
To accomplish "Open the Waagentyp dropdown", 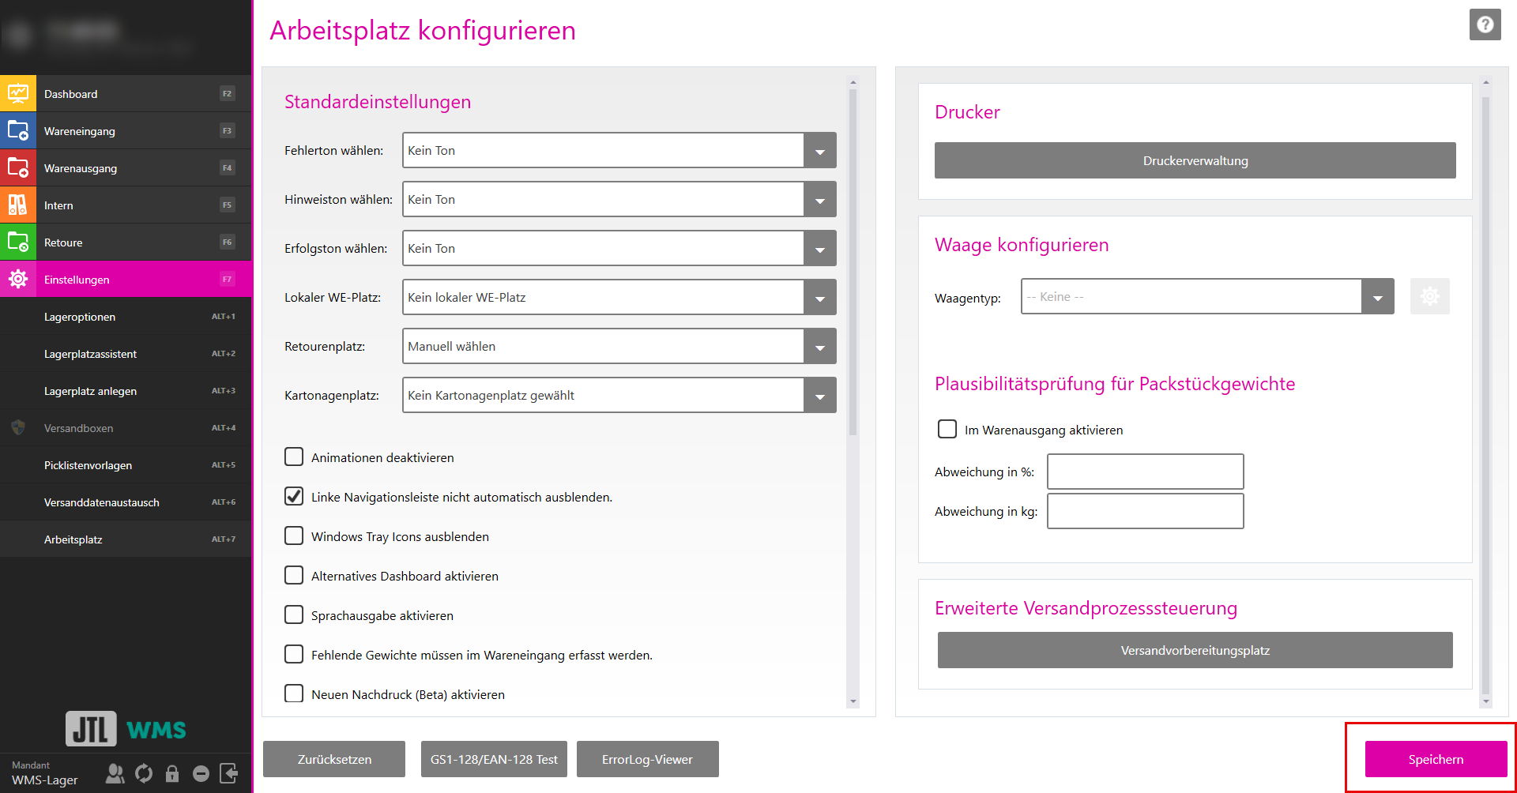I will pyautogui.click(x=1377, y=297).
